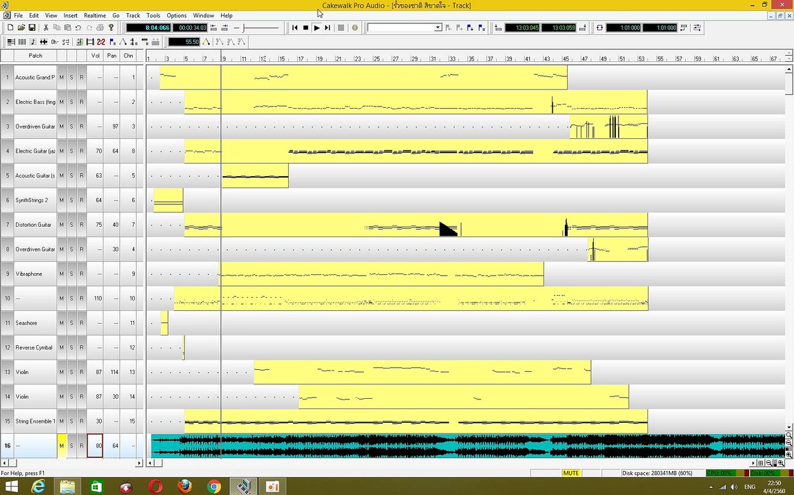Cut selection with the scissors icon

tap(46, 27)
